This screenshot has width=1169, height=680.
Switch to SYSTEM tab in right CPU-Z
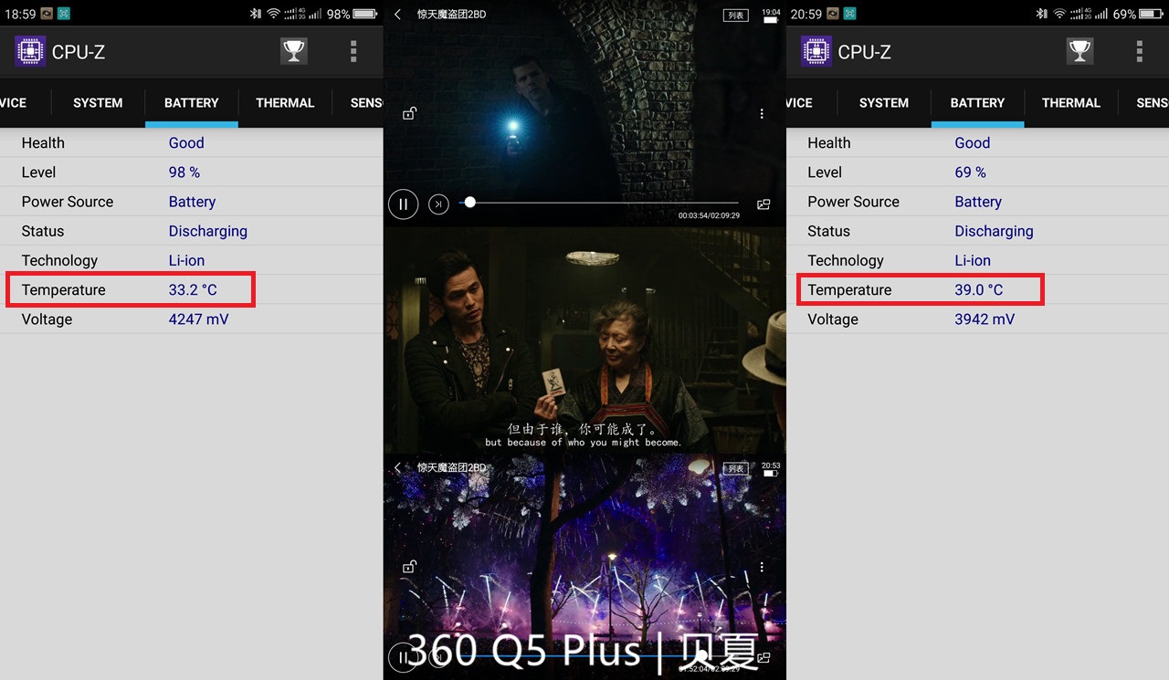884,102
